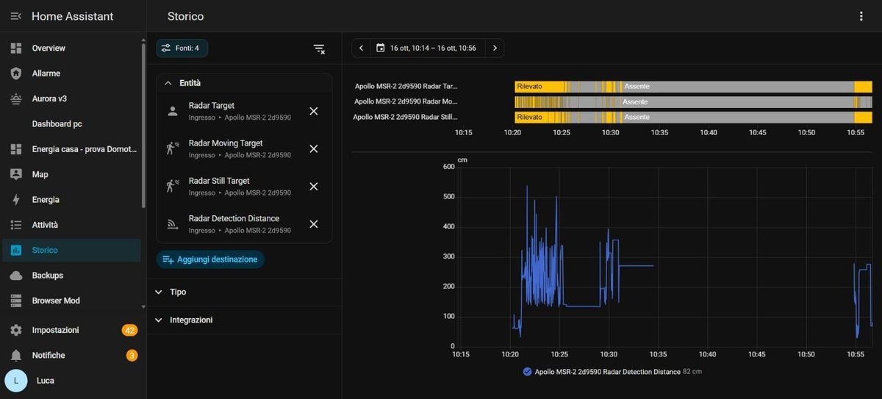Open the 42 Impostazioni updates badge

(x=130, y=330)
